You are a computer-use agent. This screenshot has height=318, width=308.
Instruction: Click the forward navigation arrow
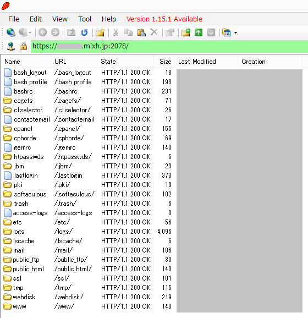pos(55,32)
